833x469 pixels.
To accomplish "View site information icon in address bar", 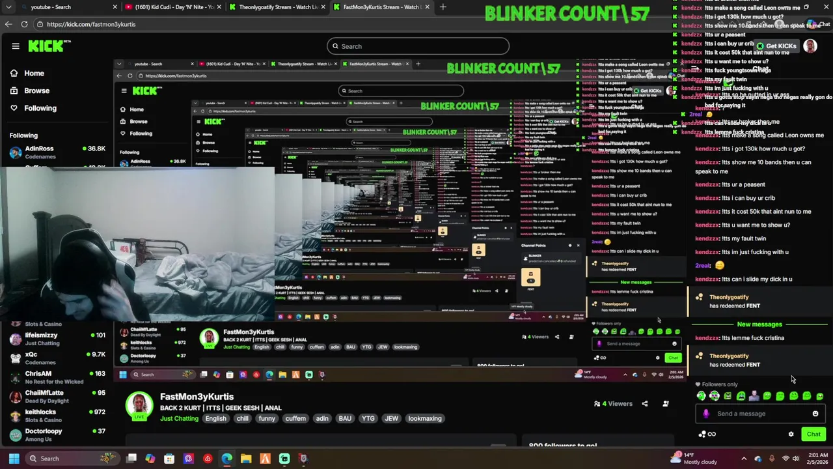I will click(x=40, y=24).
